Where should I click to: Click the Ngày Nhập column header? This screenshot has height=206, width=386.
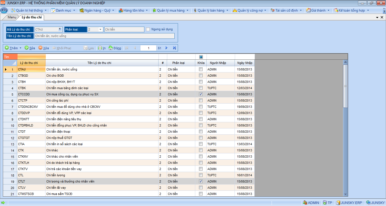click(245, 63)
